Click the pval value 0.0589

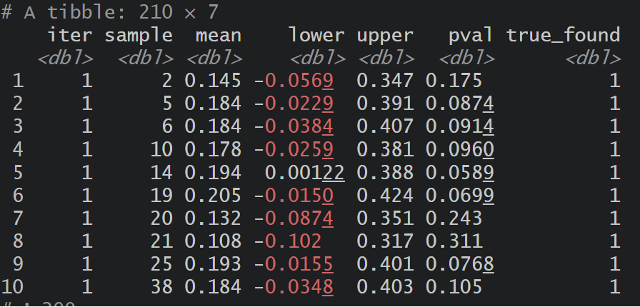459,173
